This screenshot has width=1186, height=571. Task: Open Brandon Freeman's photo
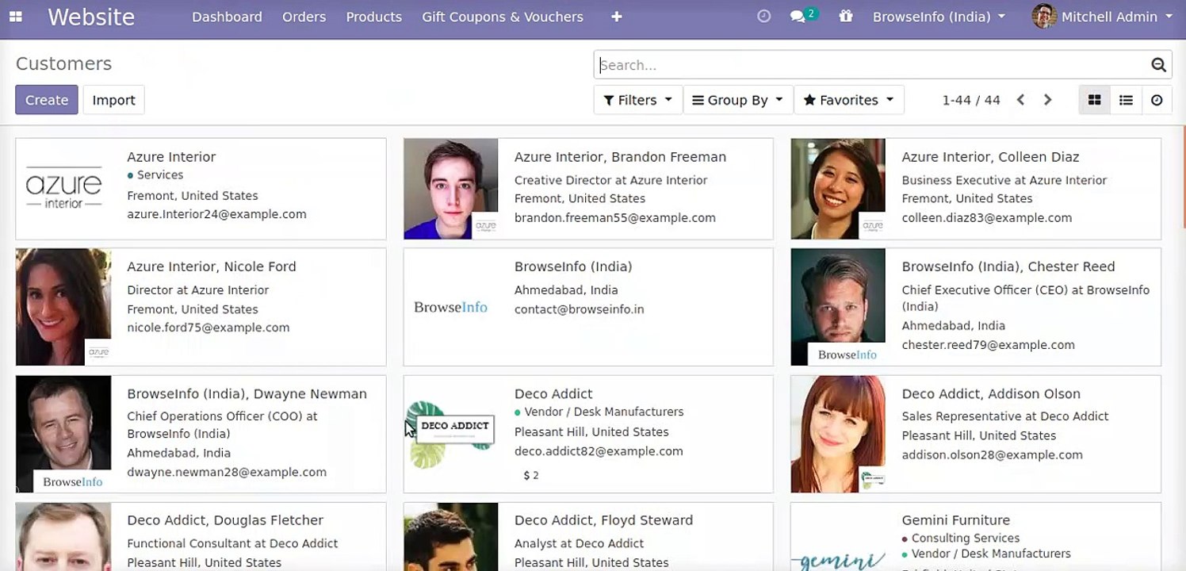click(x=451, y=189)
